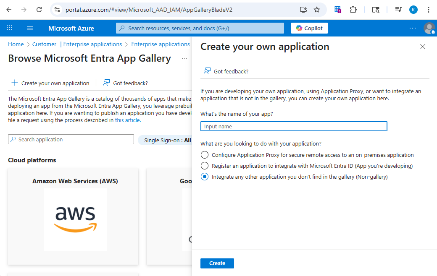
Task: Select Configure Application Proxy radio option
Action: click(x=205, y=155)
